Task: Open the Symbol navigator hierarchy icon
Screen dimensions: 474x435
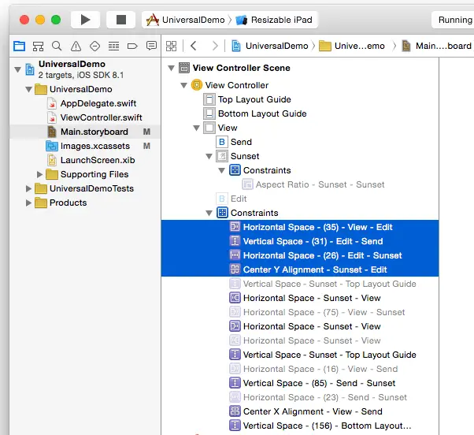Action: (x=39, y=46)
